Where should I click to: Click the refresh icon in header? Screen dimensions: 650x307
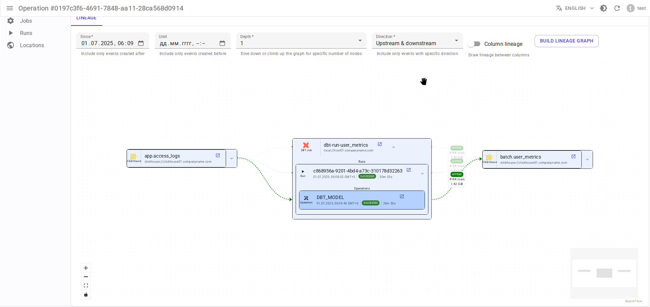[x=617, y=8]
